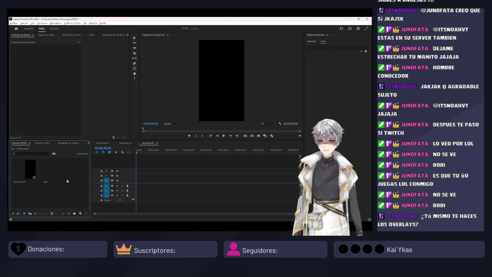492x277 pixels.
Task: Open the Marcadores menu
Action: 55,23
